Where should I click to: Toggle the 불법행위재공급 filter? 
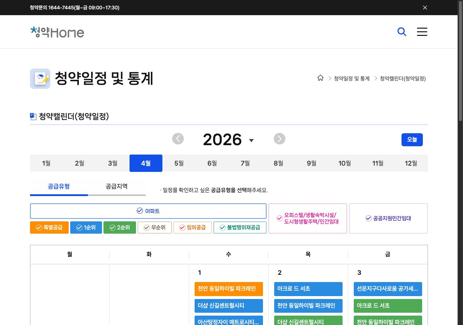coord(240,227)
